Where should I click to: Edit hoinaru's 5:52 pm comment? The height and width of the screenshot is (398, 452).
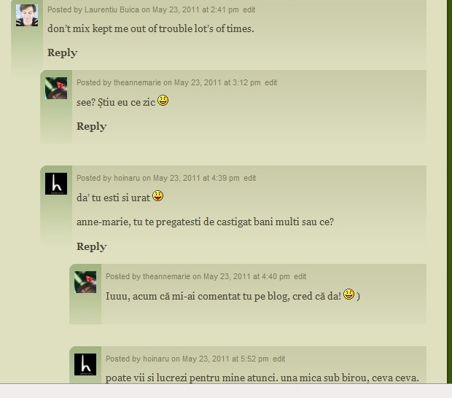click(x=279, y=359)
